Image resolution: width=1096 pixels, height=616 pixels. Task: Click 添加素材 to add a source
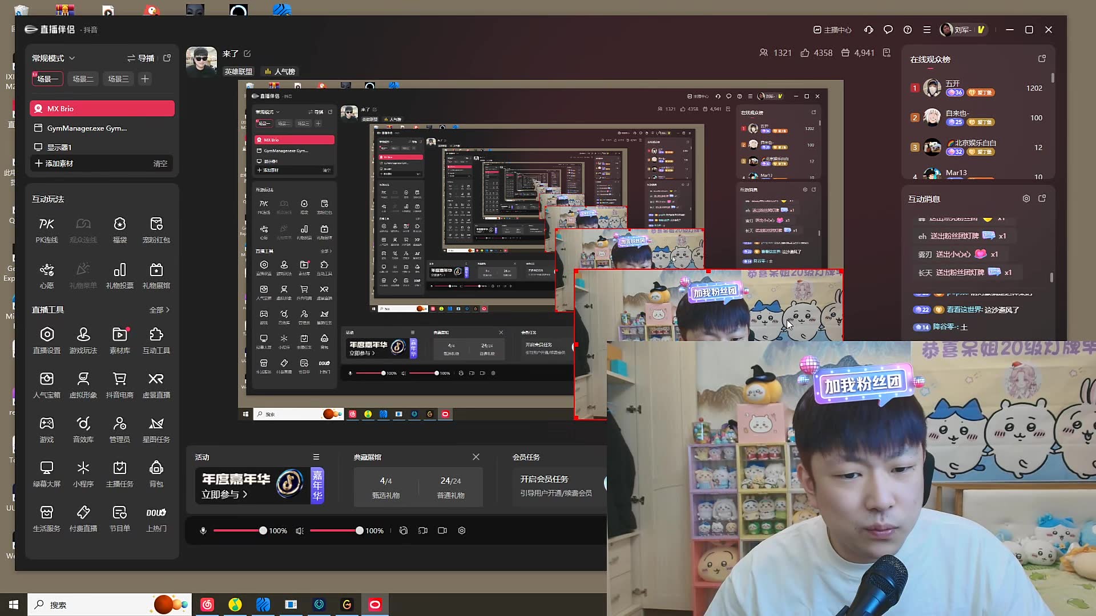(x=54, y=163)
